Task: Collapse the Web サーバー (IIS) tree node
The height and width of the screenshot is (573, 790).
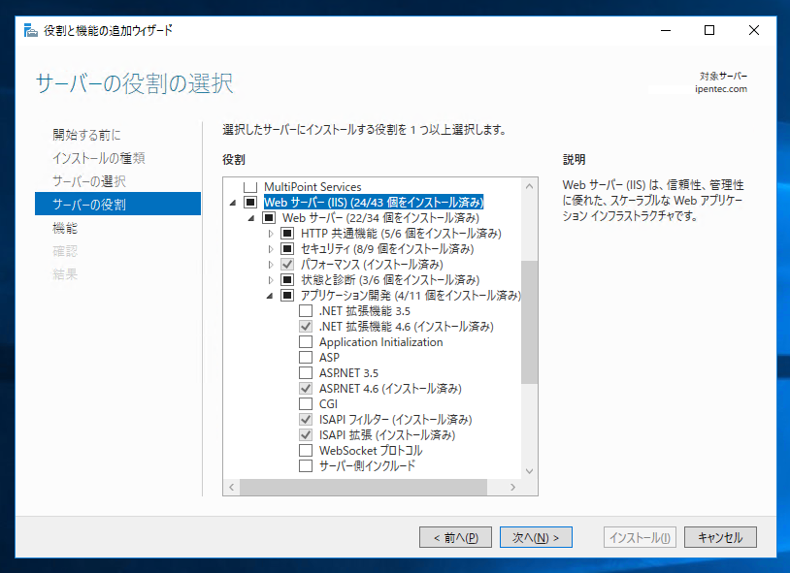Action: (x=233, y=203)
